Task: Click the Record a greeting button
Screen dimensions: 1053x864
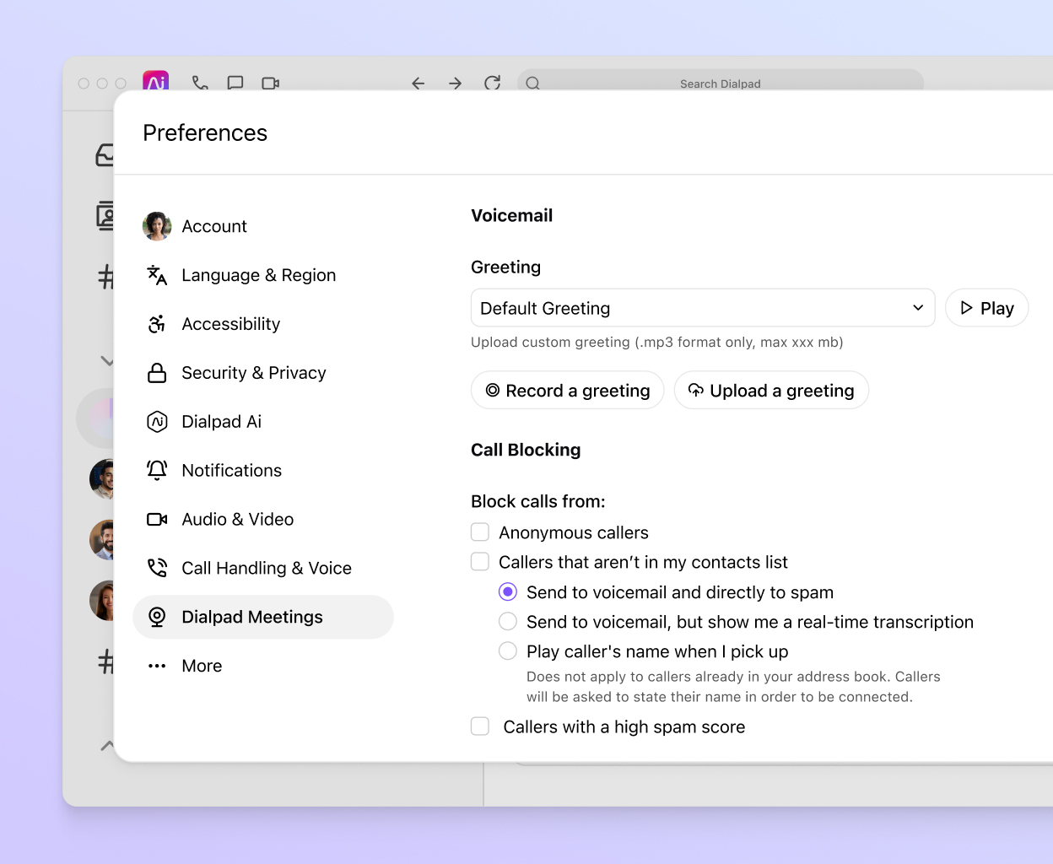Action: pyautogui.click(x=567, y=390)
